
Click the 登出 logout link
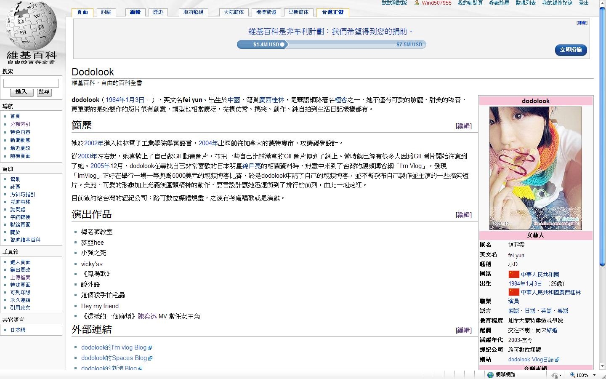click(584, 3)
